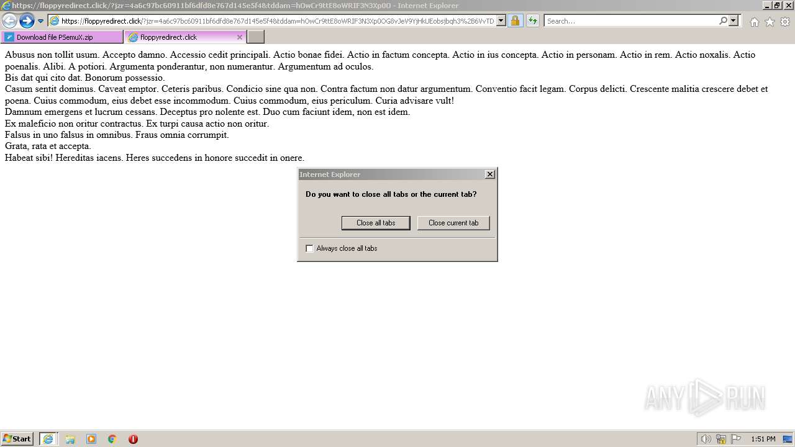The width and height of the screenshot is (795, 447).
Task: Open the Home page icon
Action: (754, 22)
